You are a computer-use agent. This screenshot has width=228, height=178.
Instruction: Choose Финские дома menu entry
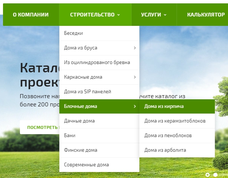tap(99, 150)
